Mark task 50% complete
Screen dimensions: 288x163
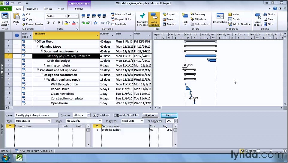coord(94,16)
